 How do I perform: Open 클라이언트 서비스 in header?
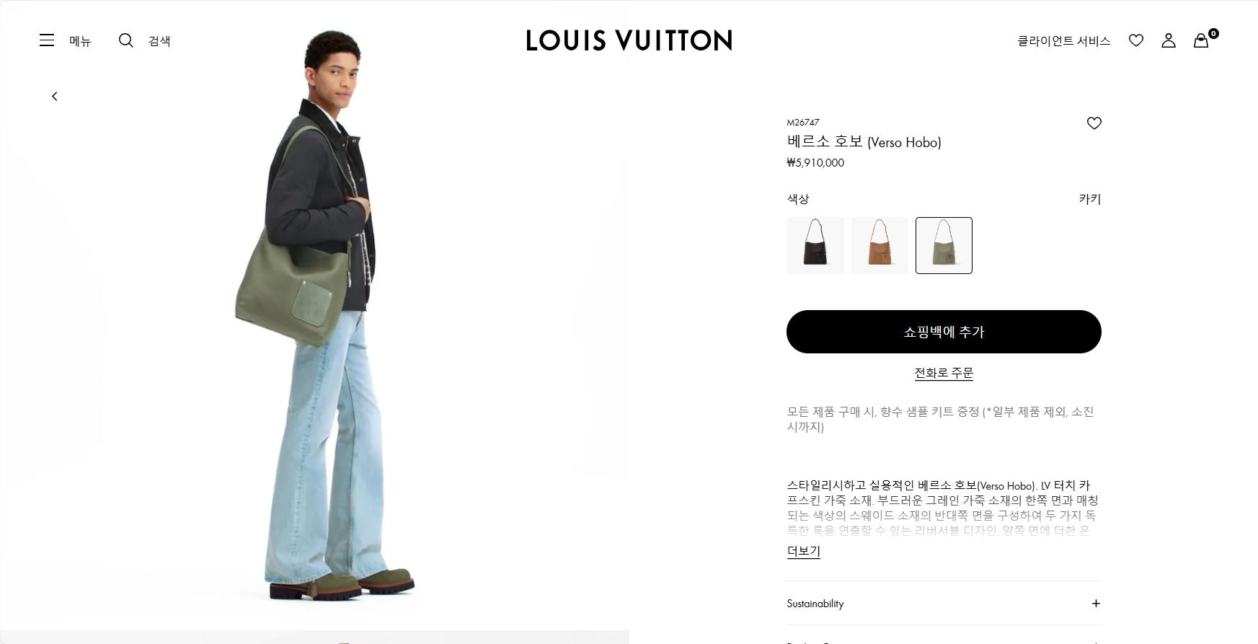tap(1063, 41)
